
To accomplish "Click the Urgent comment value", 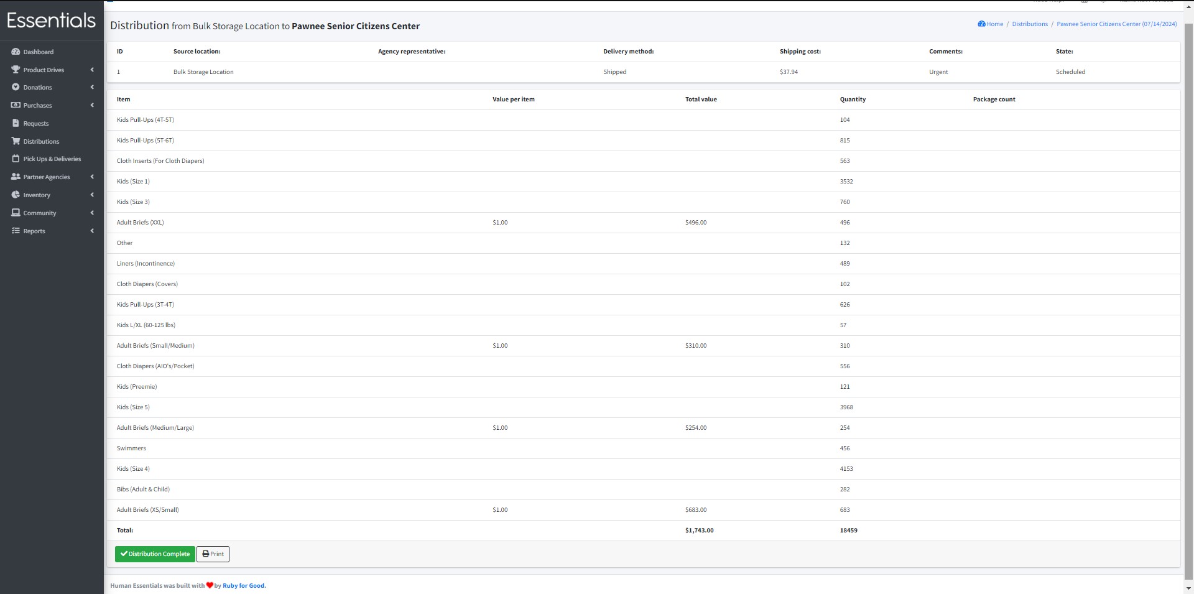I will pos(938,72).
